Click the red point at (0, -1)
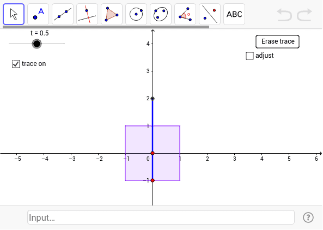This screenshot has width=323, height=230. pyautogui.click(x=153, y=180)
